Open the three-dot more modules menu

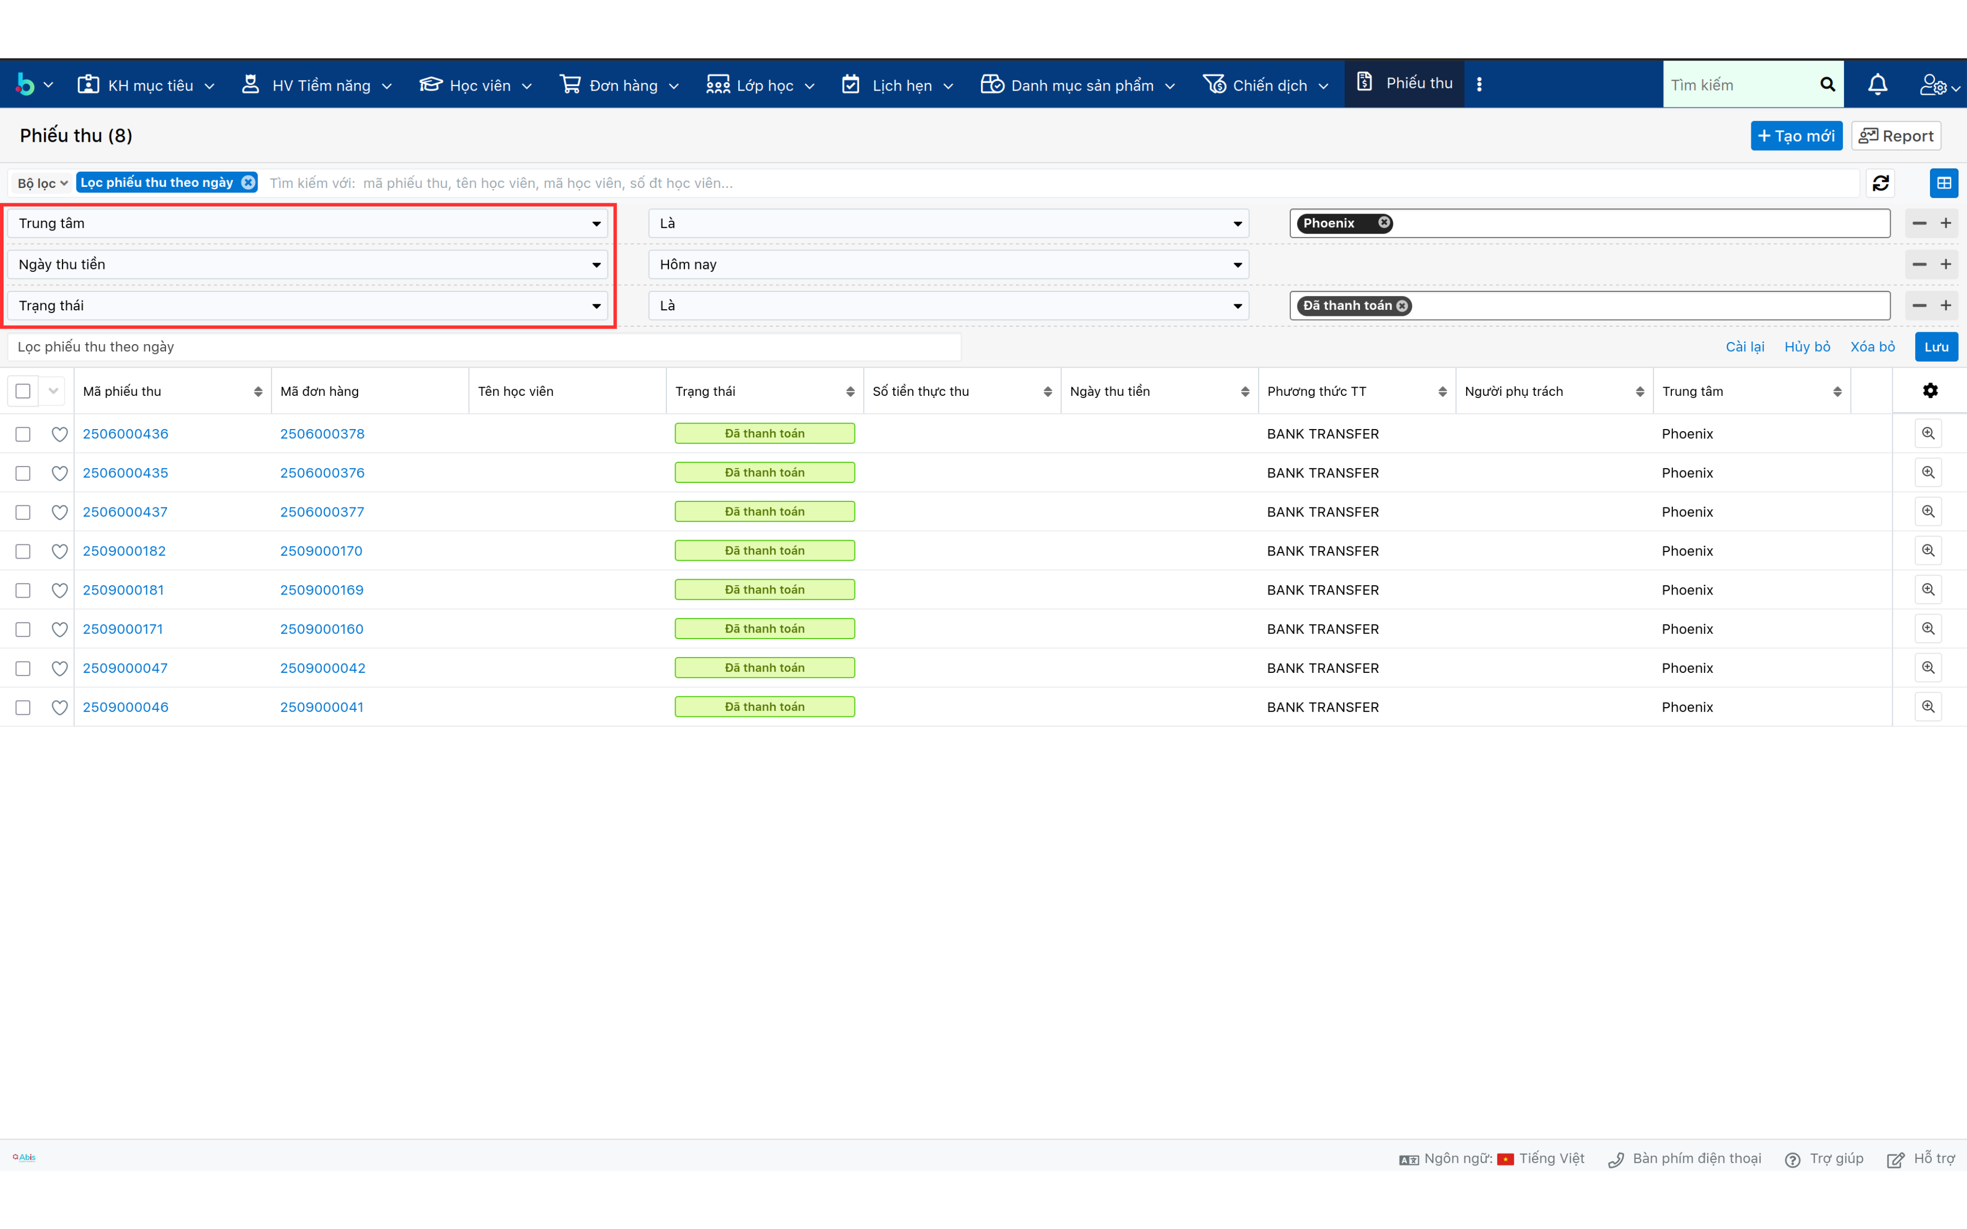[x=1479, y=84]
